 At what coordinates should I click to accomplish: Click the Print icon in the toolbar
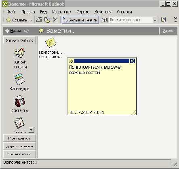[x=39, y=20]
